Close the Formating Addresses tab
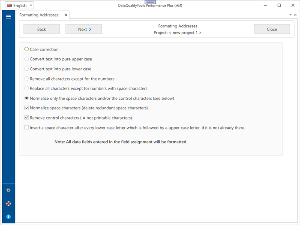The height and width of the screenshot is (225, 300). point(66,15)
